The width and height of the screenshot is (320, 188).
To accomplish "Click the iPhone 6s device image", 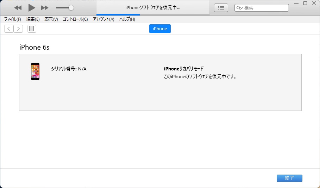I will click(x=35, y=71).
